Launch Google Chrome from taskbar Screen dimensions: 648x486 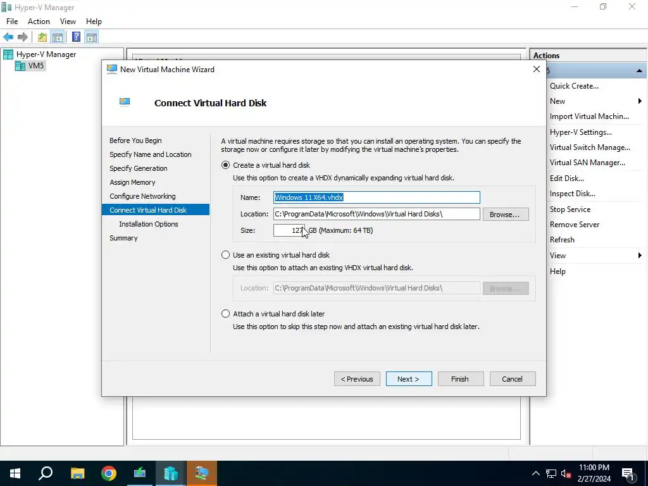tap(109, 473)
